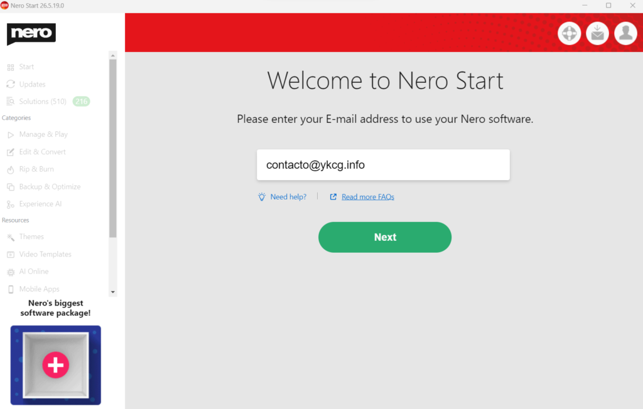Open the Start menu item
This screenshot has height=409, width=643.
coord(26,66)
